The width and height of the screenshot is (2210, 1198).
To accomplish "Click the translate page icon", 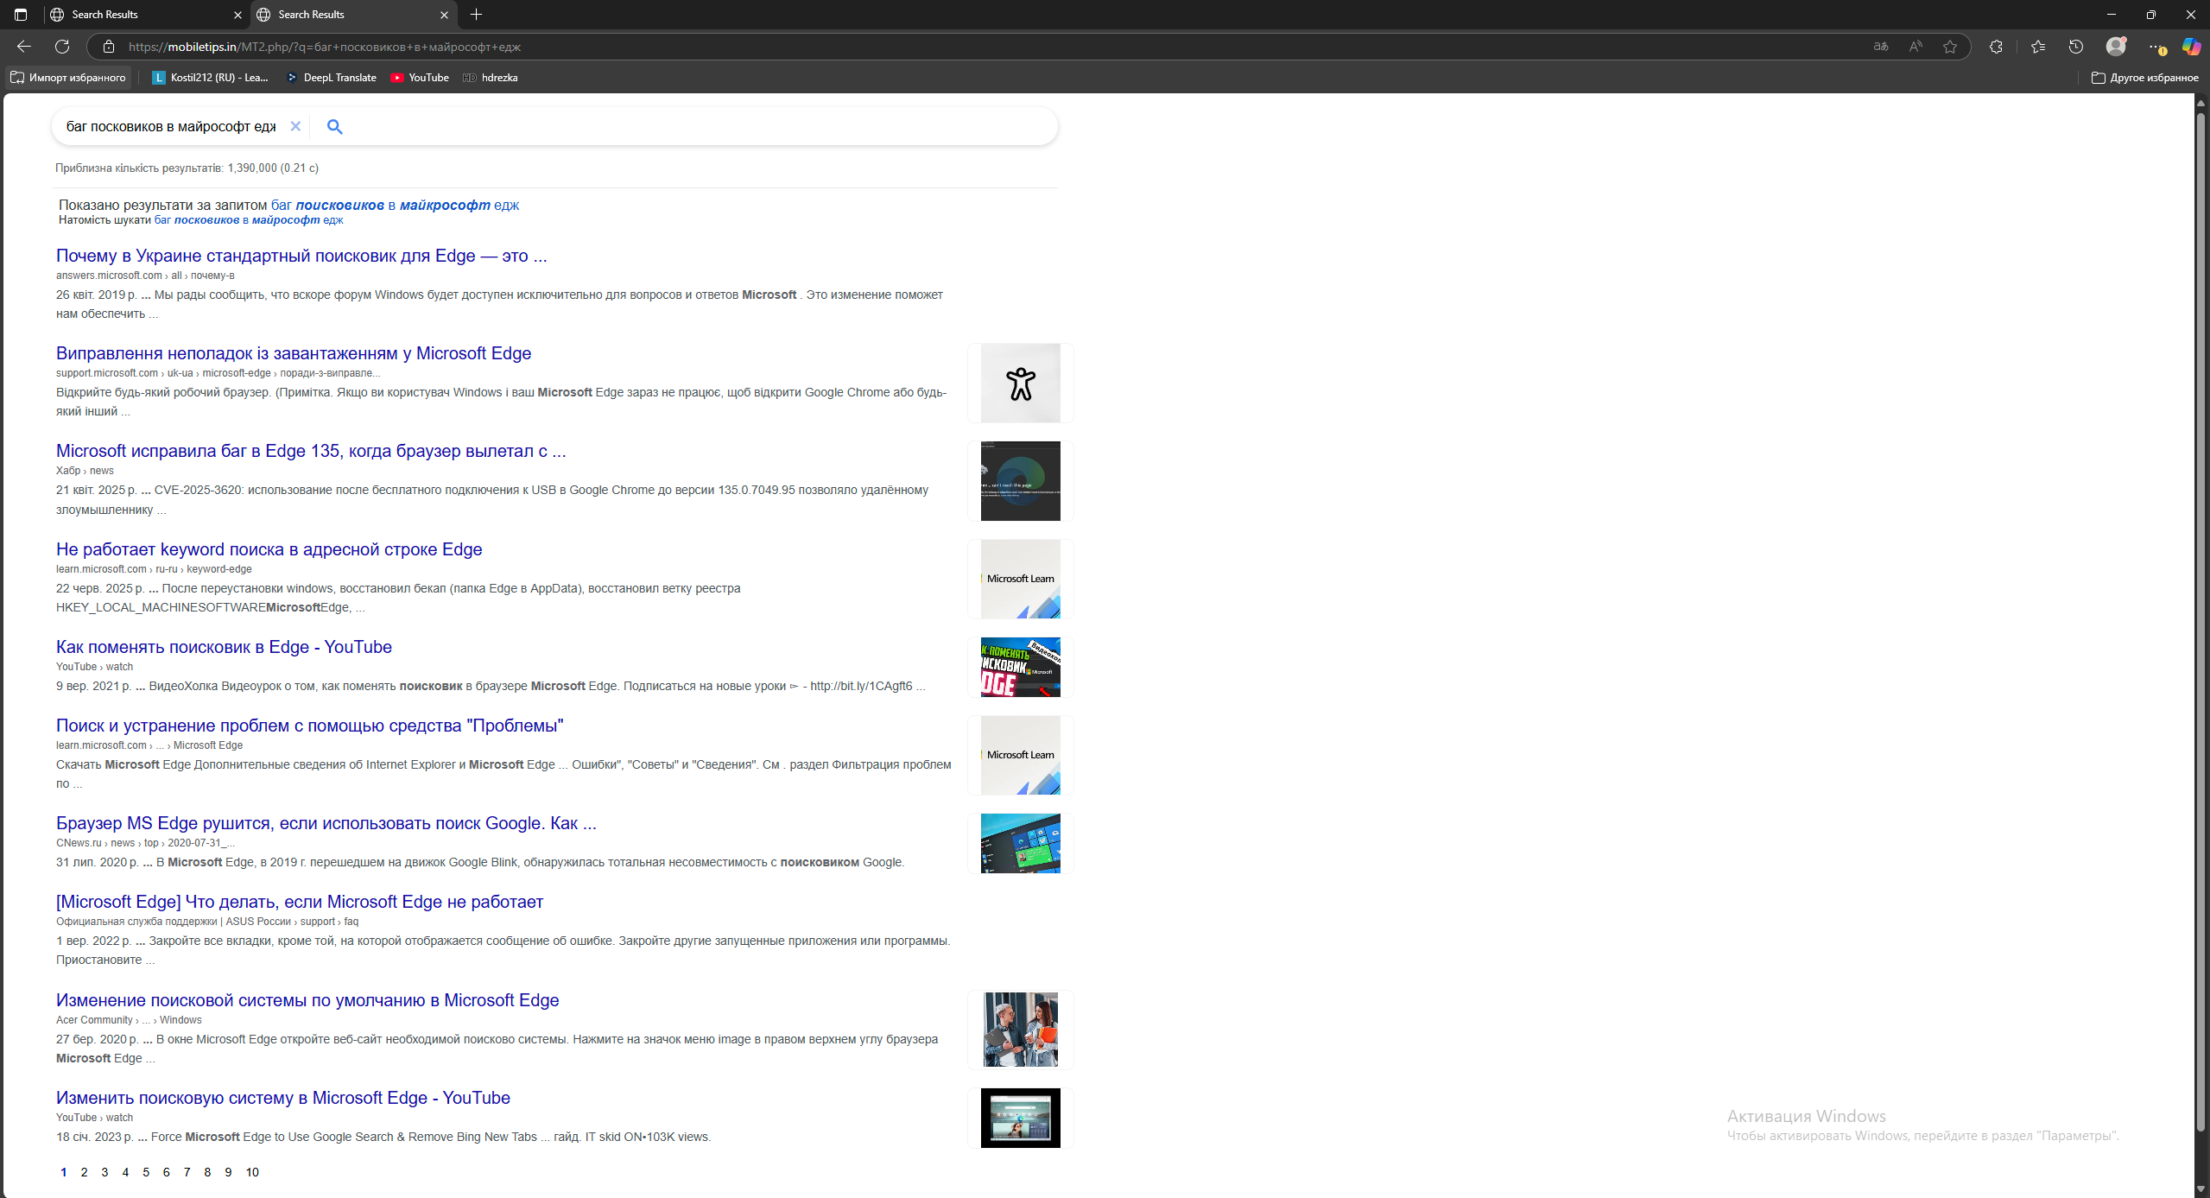I will click(1881, 47).
